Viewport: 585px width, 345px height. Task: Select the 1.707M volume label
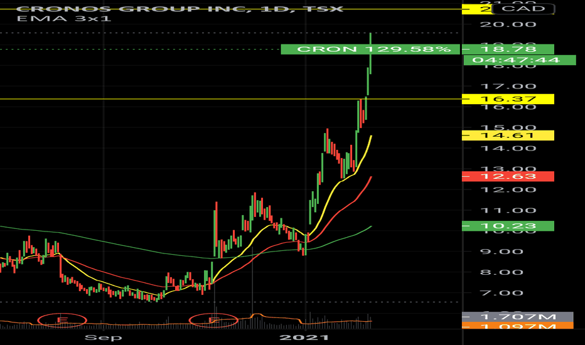pyautogui.click(x=517, y=317)
